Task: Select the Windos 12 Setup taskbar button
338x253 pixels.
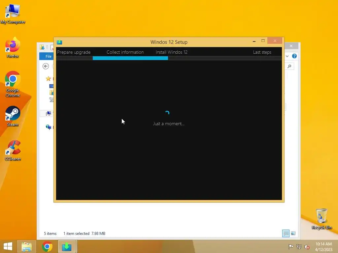Action: (x=67, y=246)
